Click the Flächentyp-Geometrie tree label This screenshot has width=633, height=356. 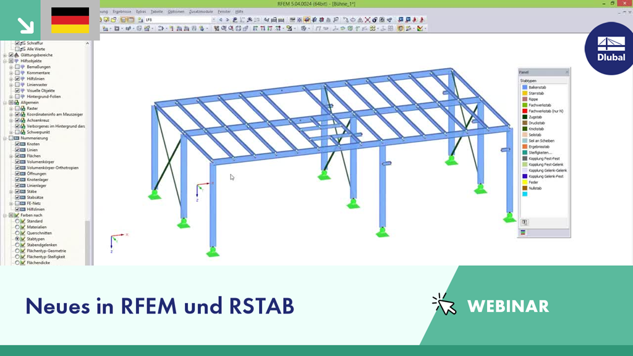click(46, 251)
